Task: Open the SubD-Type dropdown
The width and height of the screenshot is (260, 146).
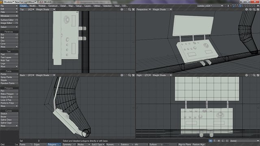Action: (98, 144)
